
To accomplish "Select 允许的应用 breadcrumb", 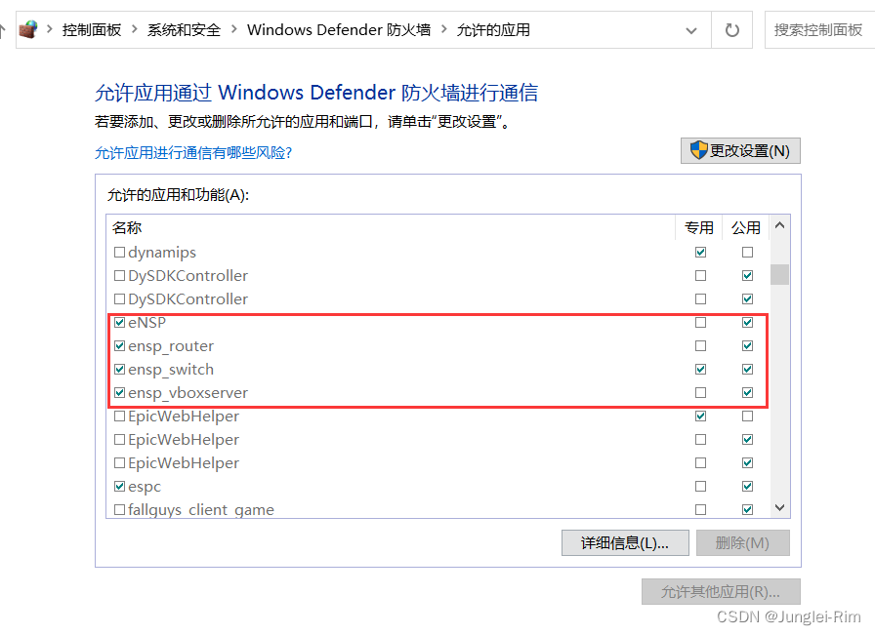I will pyautogui.click(x=493, y=29).
